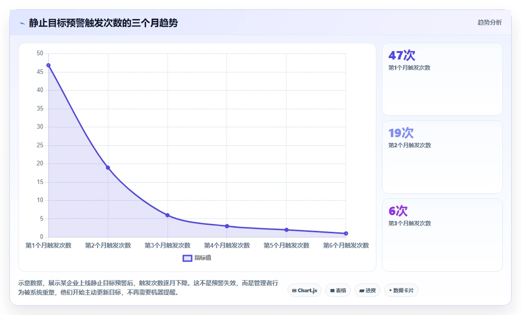Click the 6次 statistic value
This screenshot has height=315, width=521.
click(398, 211)
